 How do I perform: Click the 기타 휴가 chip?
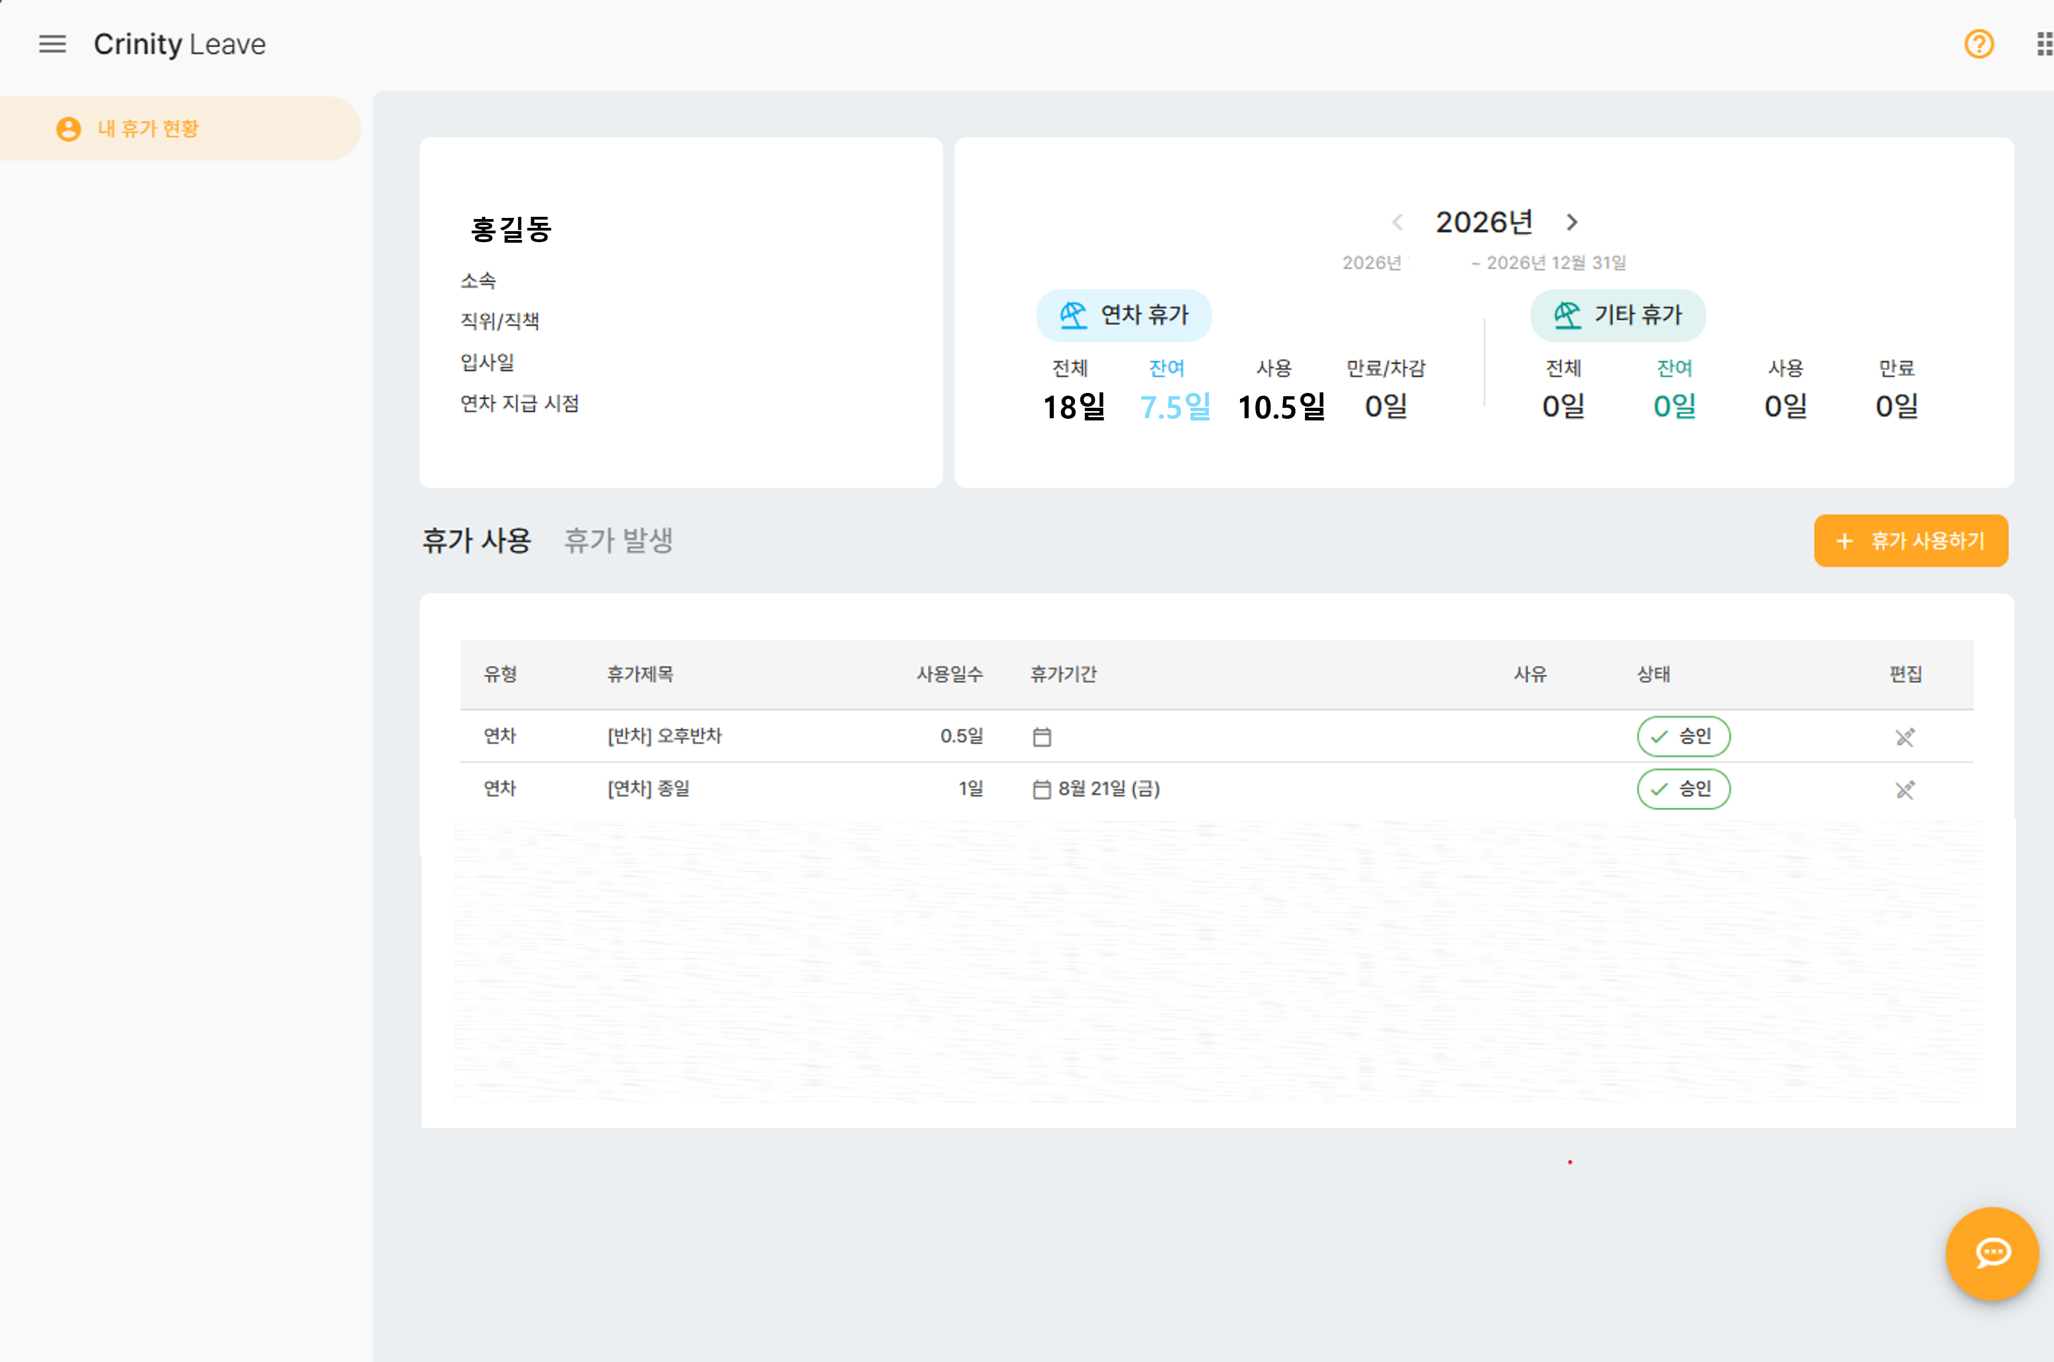[x=1617, y=314]
